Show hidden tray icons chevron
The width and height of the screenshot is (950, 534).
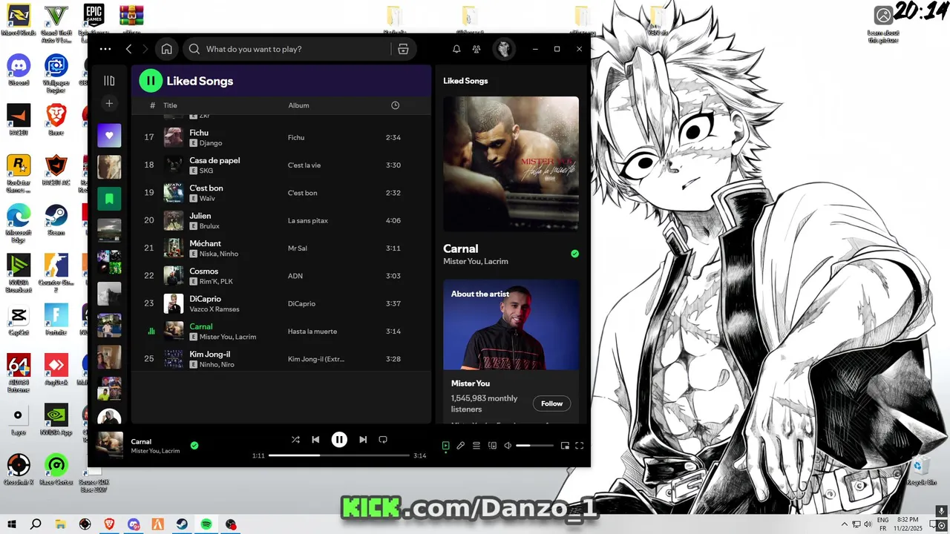coord(844,524)
